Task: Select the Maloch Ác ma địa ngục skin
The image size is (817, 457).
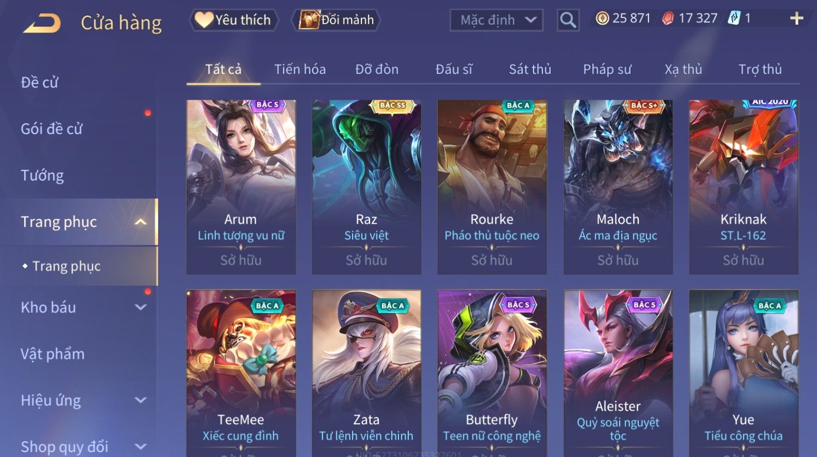Action: (618, 187)
